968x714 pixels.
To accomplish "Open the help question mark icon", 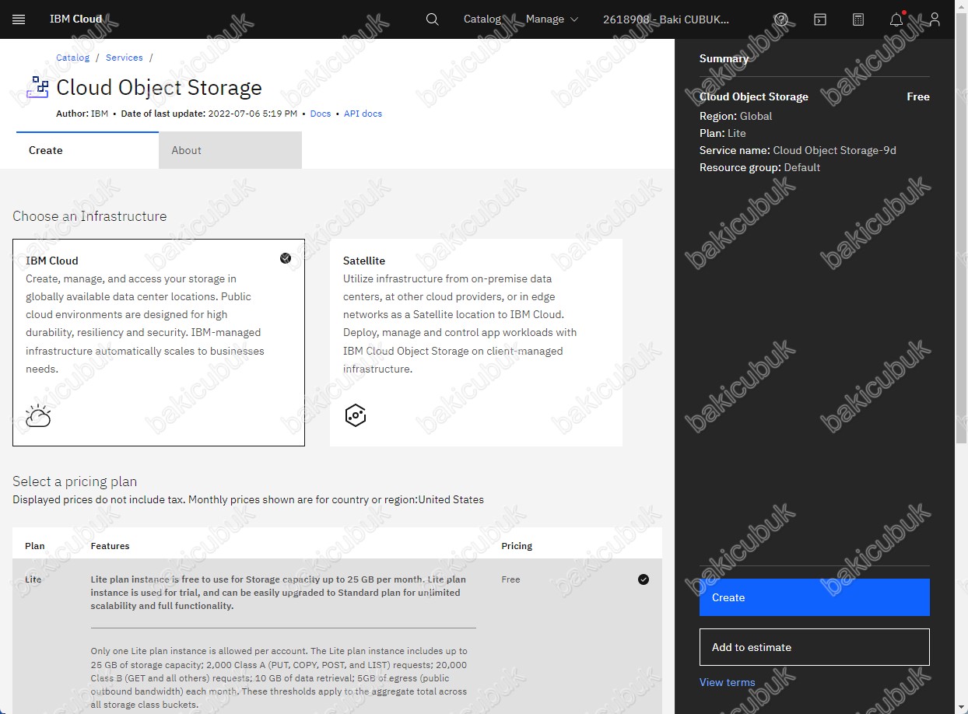I will tap(781, 19).
